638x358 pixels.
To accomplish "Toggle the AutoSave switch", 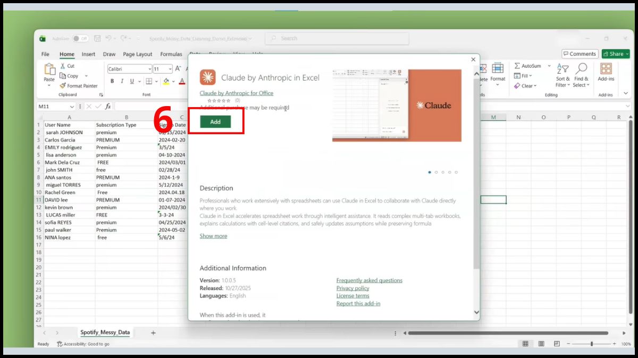I will click(80, 38).
